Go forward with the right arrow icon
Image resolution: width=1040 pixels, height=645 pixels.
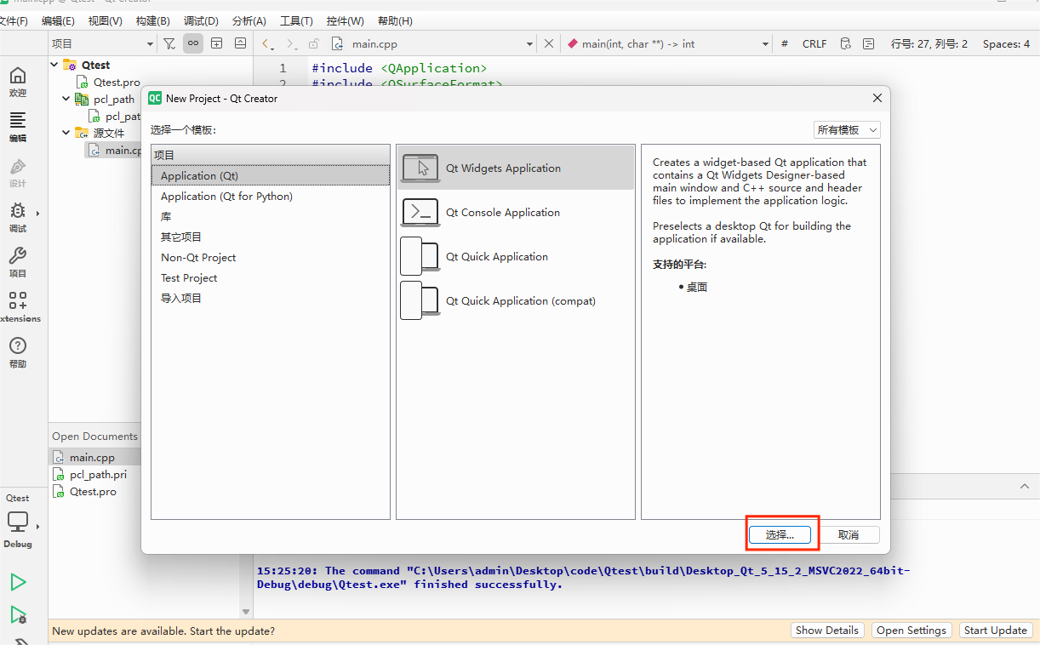point(291,43)
